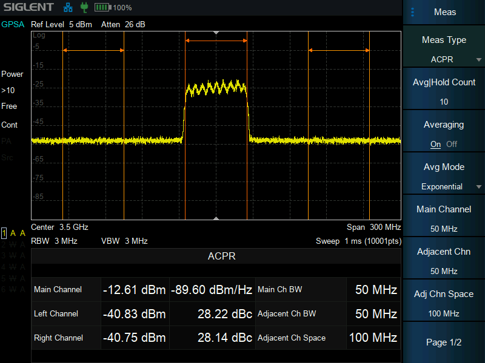This screenshot has height=363, width=485.
Task: Click Right Channel -40.75 dBm value
Action: (x=135, y=338)
